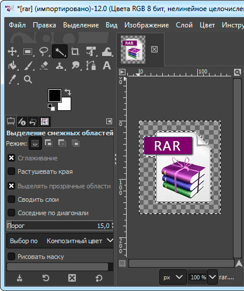The image size is (244, 291).
Task: Toggle Сглаживание checkbox
Action: 11,158
